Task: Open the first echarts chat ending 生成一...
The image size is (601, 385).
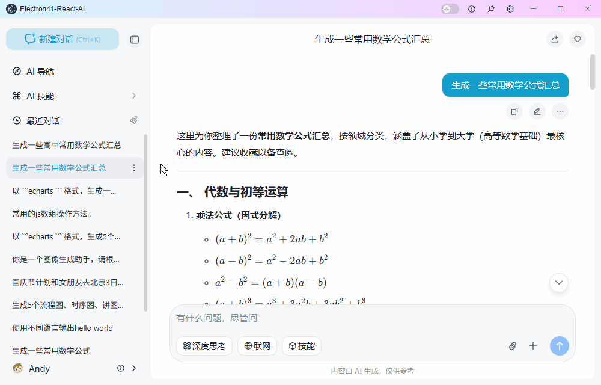Action: point(75,191)
